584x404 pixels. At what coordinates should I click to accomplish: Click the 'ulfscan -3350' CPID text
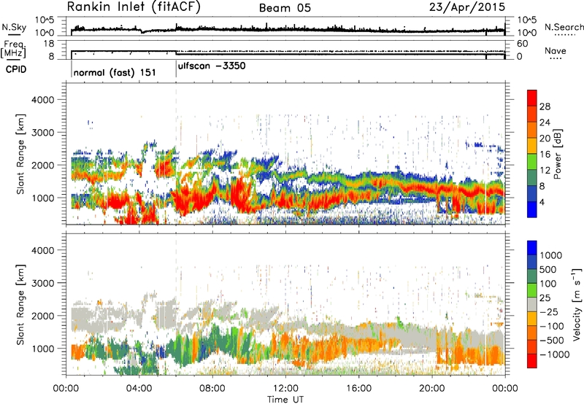212,66
